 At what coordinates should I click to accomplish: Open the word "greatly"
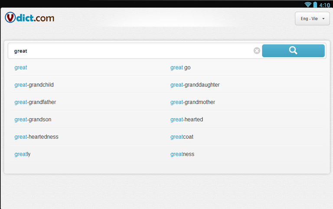point(23,154)
